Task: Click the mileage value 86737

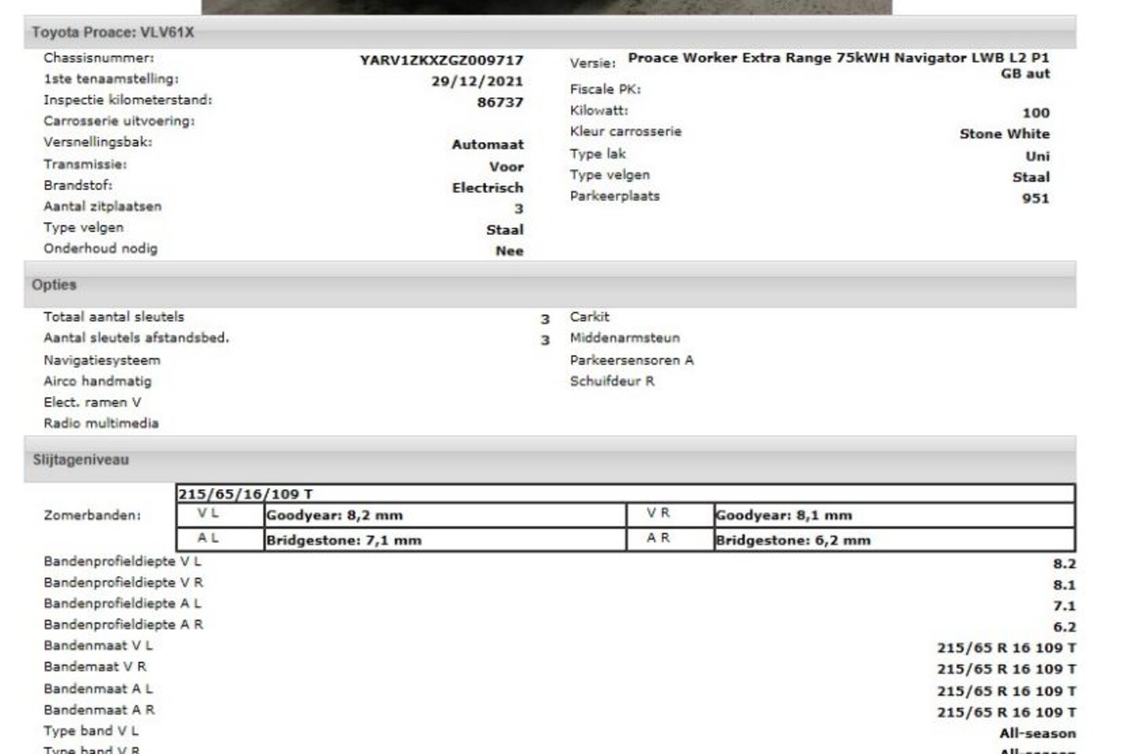Action: [x=500, y=103]
